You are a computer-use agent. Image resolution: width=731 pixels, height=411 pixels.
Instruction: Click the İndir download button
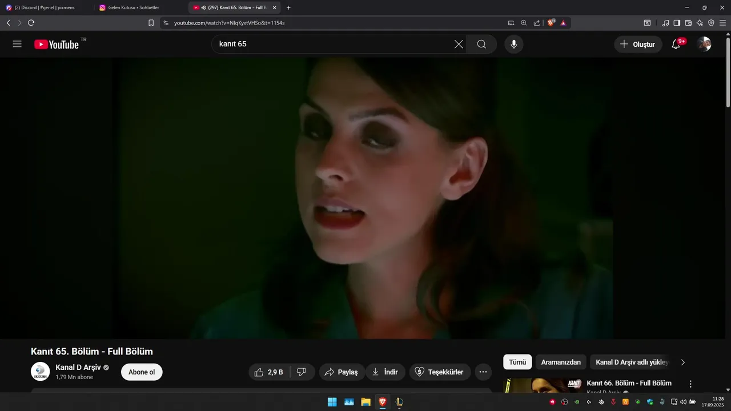pyautogui.click(x=385, y=372)
